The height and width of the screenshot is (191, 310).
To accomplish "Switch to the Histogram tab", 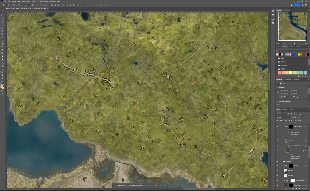I will [287, 10].
